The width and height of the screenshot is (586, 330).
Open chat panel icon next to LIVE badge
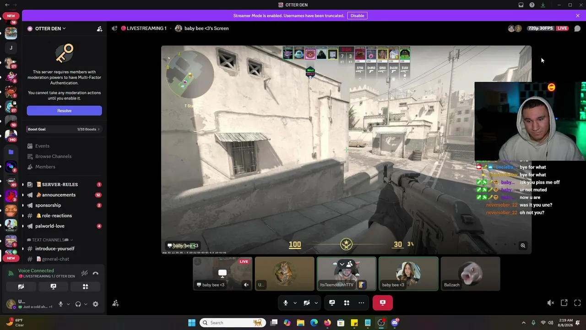coord(577,28)
